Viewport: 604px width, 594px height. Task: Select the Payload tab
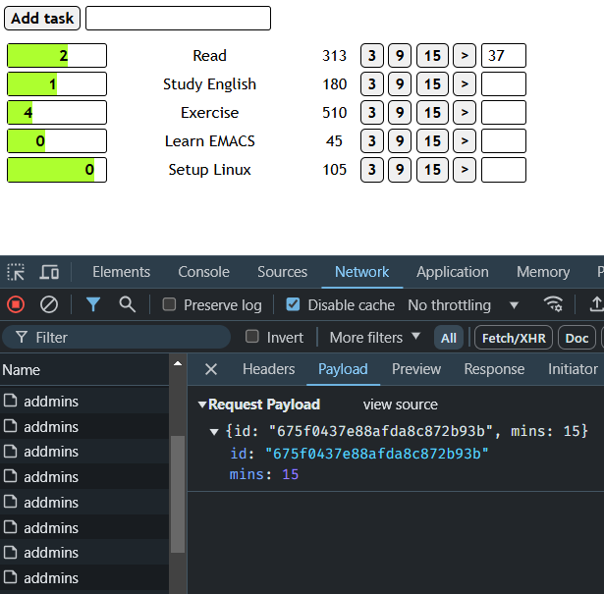coord(343,369)
